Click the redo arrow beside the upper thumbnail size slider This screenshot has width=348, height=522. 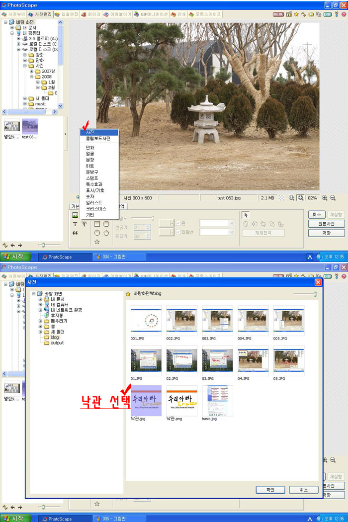pos(20,246)
